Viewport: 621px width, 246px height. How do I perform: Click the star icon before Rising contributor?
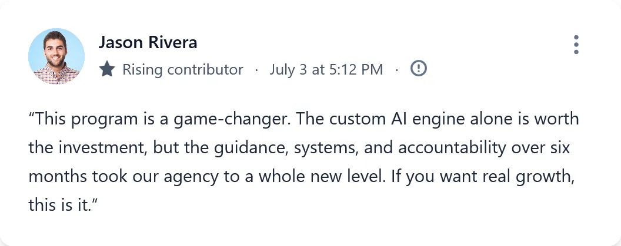[107, 69]
